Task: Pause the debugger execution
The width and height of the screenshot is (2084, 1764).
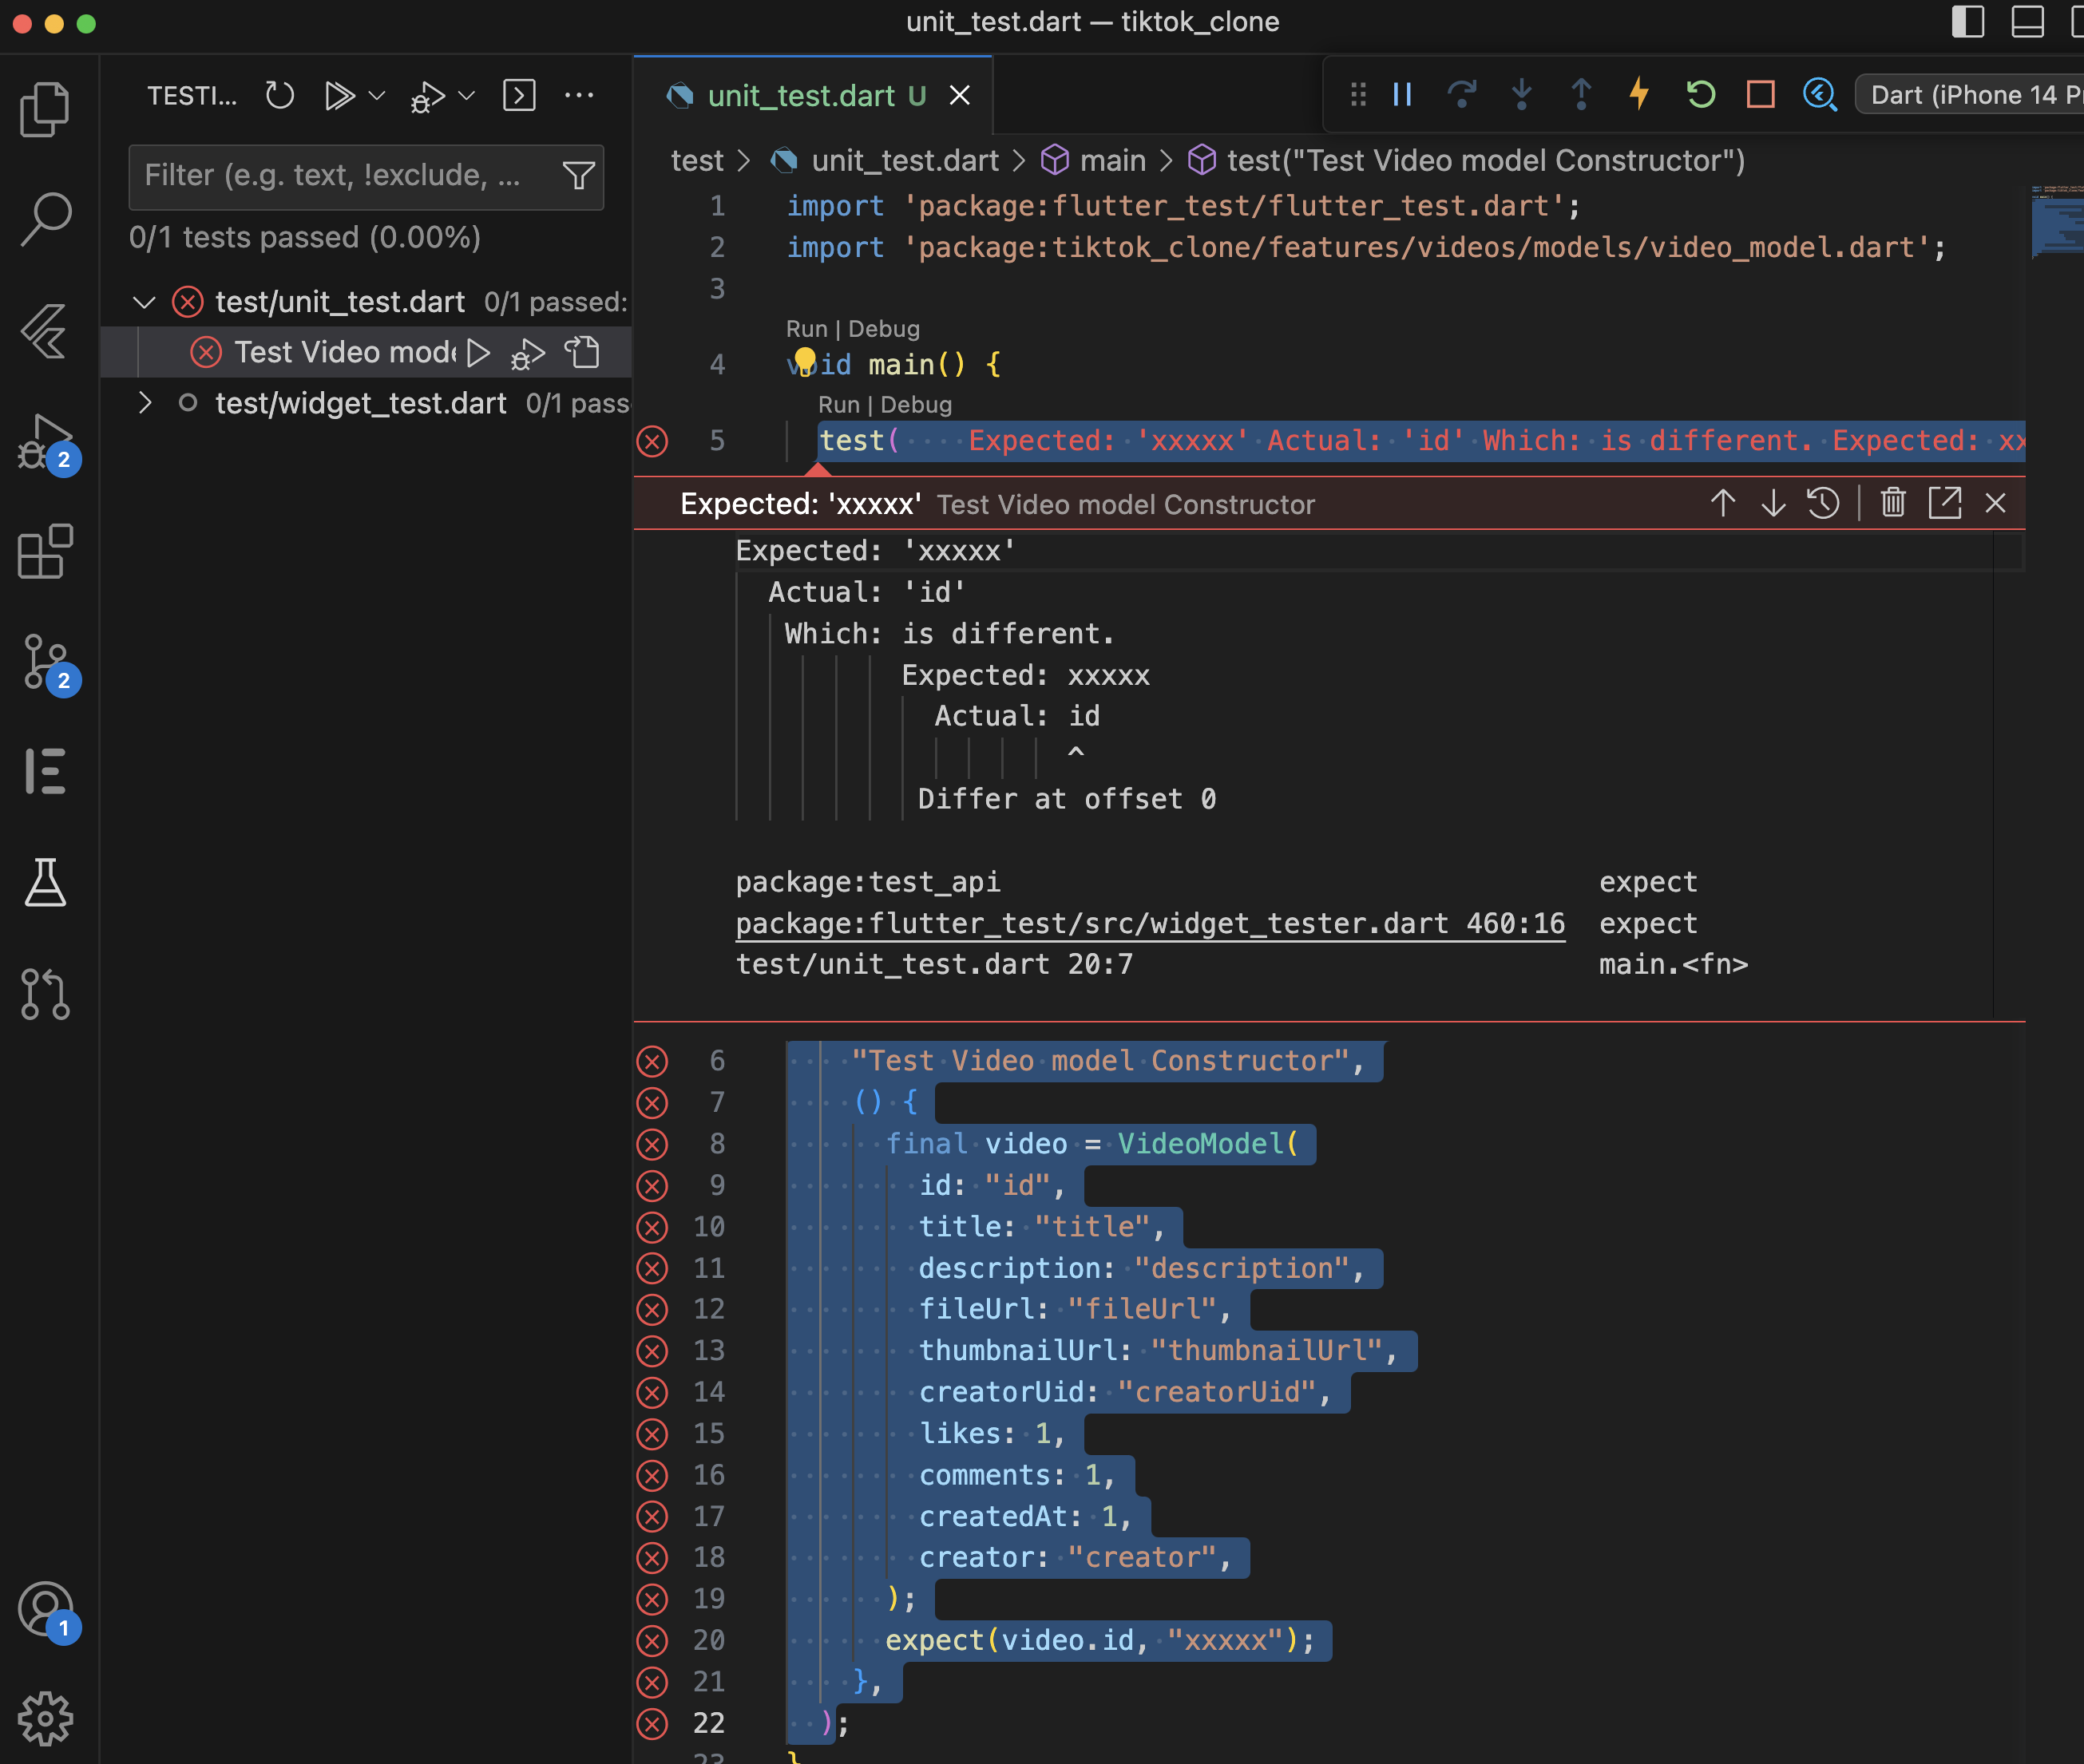Action: [1403, 94]
